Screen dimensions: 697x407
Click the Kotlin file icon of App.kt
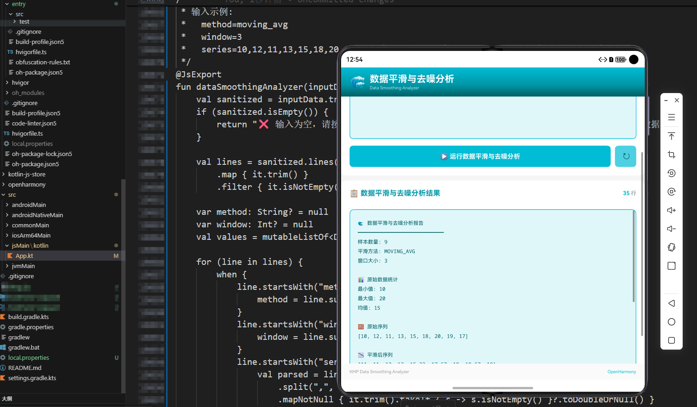click(10, 256)
